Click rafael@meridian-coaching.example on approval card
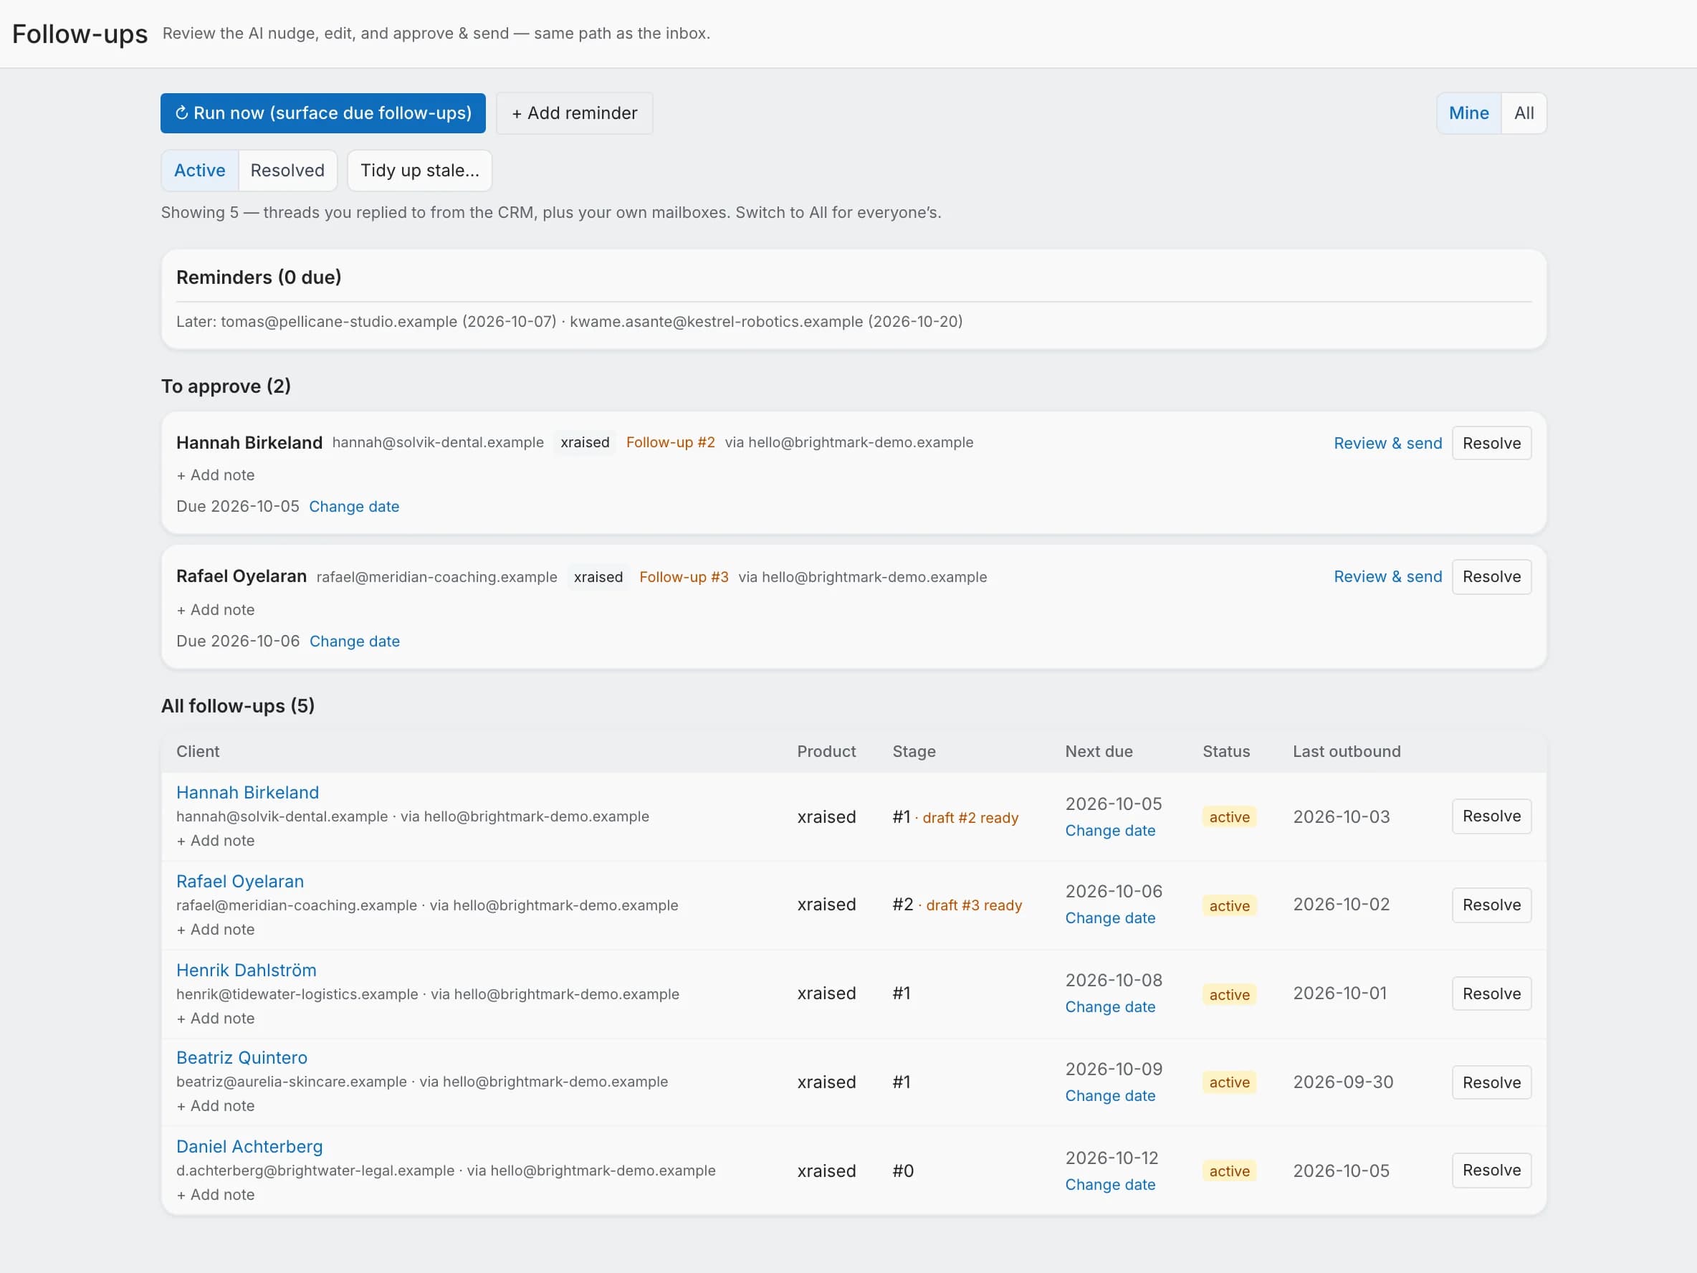Viewport: 1697px width, 1273px height. click(x=436, y=576)
